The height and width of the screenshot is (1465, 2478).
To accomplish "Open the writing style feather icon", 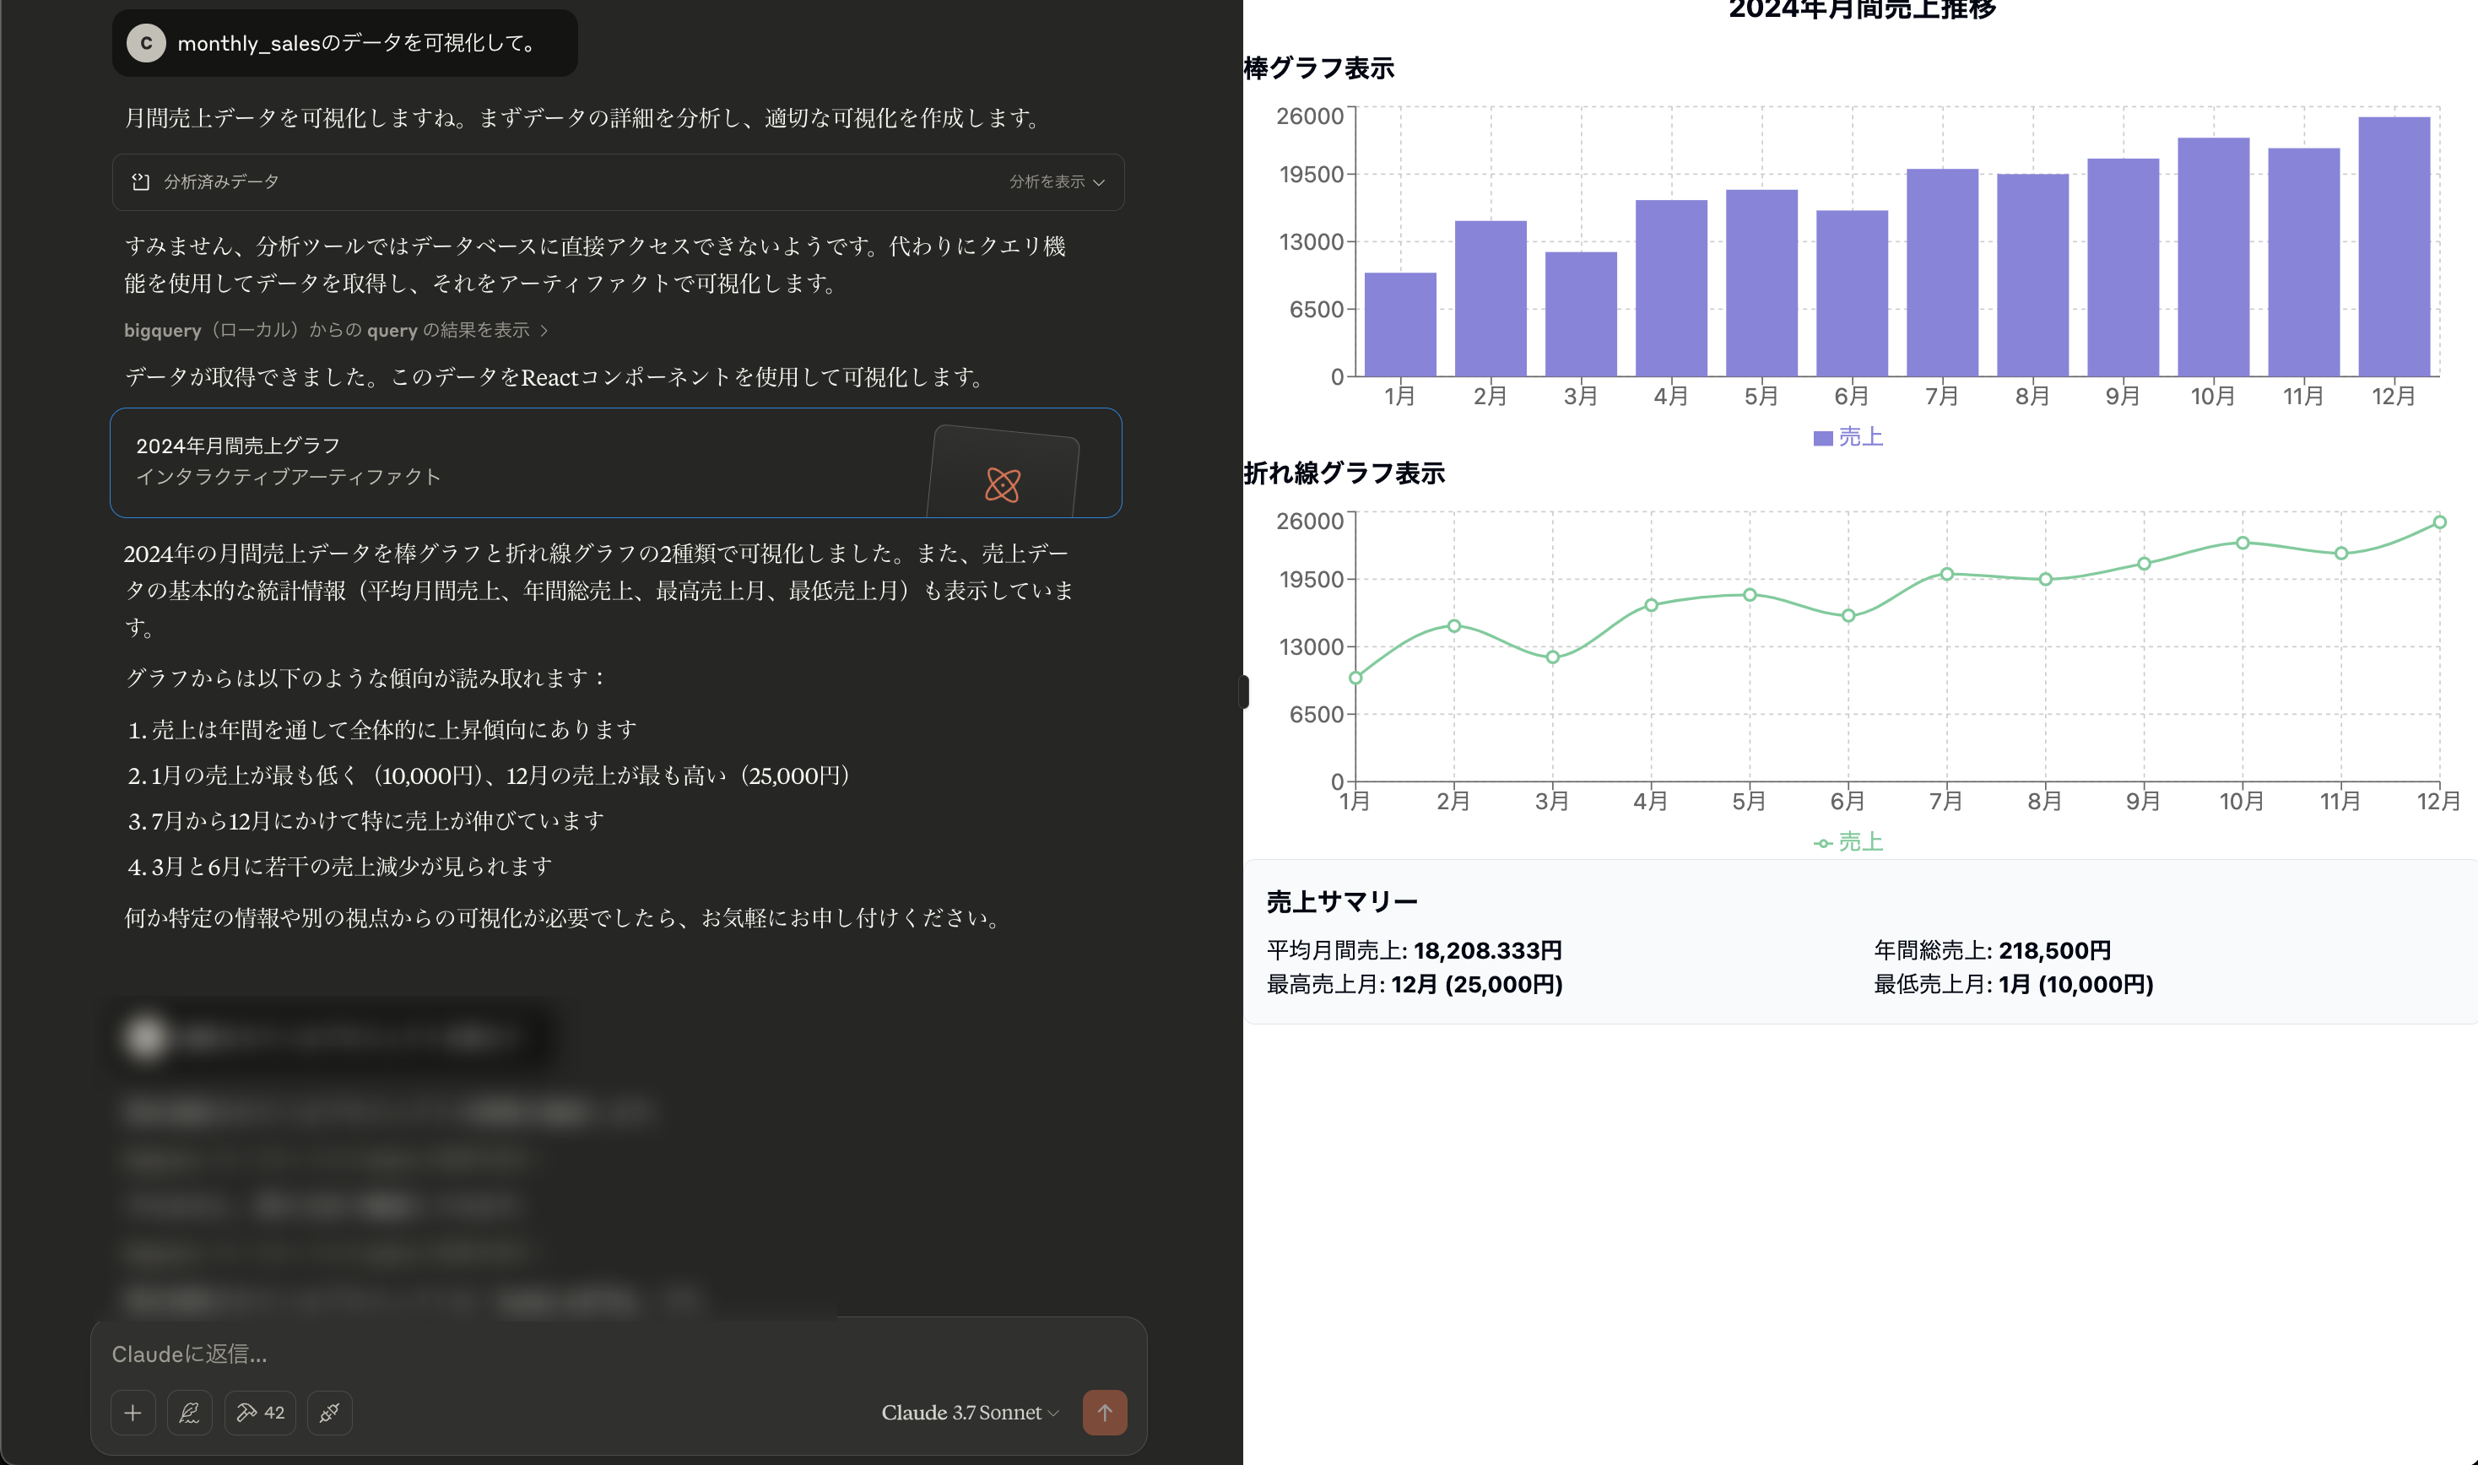I will (190, 1413).
